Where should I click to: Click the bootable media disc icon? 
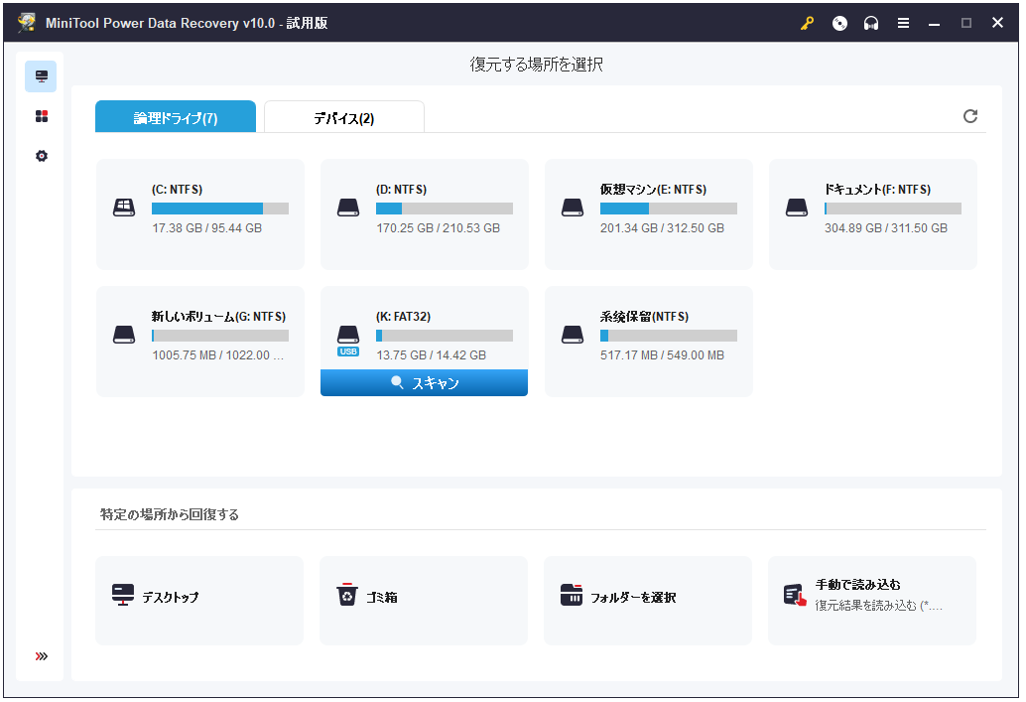coord(839,22)
